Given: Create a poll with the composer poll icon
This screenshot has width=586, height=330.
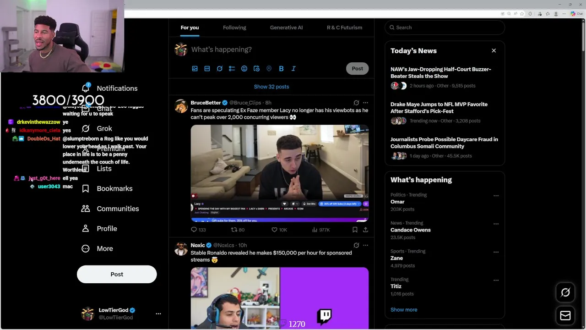Looking at the screenshot, I should tap(232, 69).
